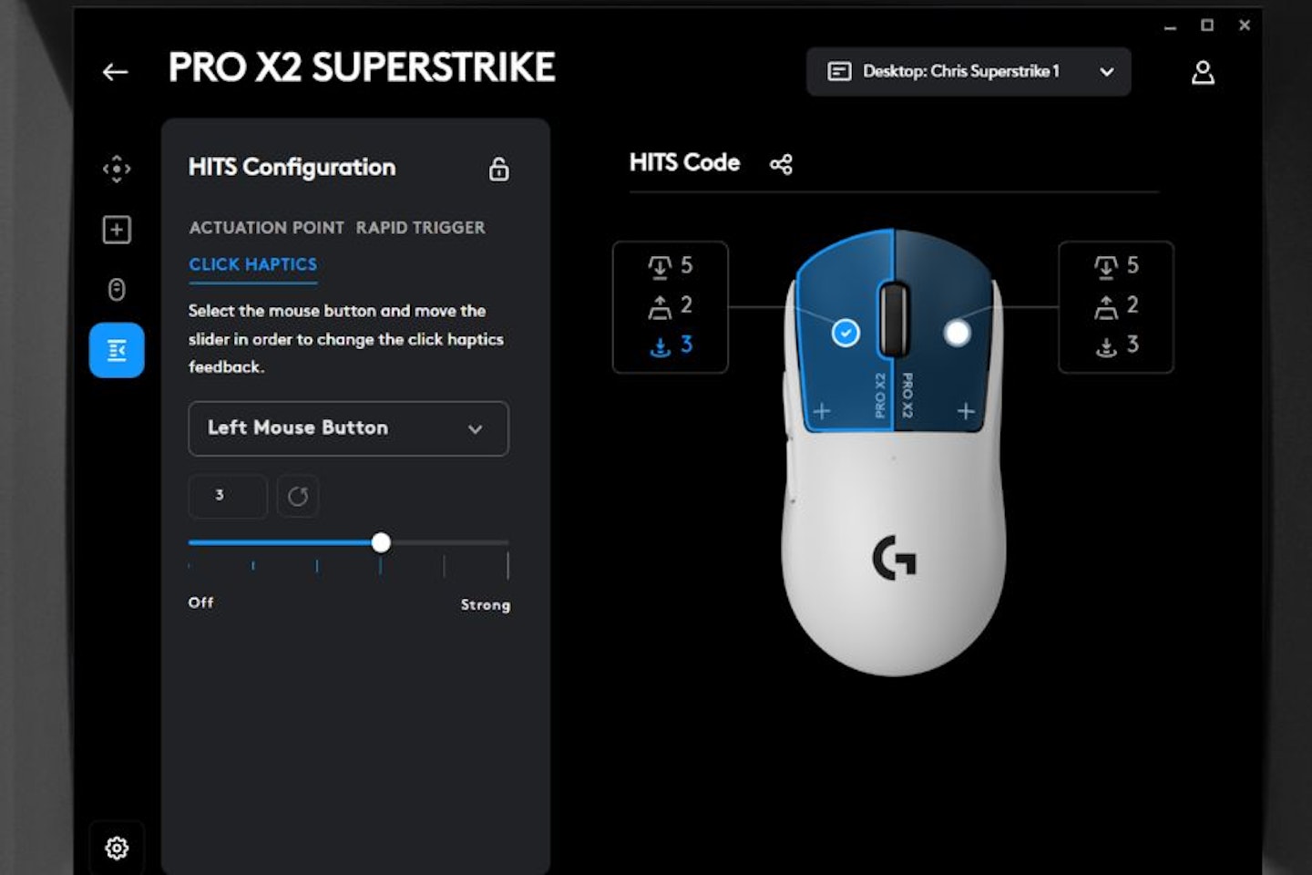Open the settings gear at bottom left
This screenshot has width=1312, height=875.
pos(117,848)
